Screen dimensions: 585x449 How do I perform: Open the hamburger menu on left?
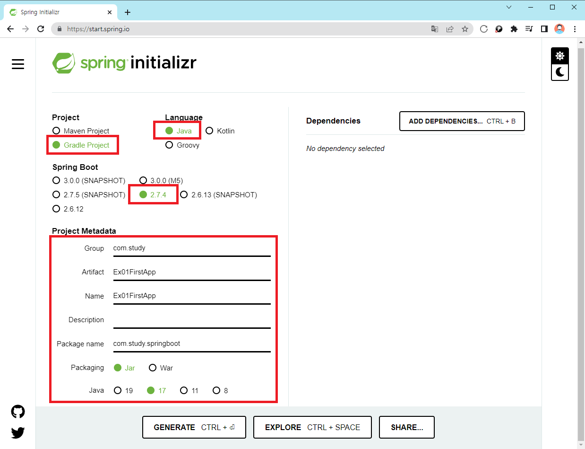tap(18, 64)
